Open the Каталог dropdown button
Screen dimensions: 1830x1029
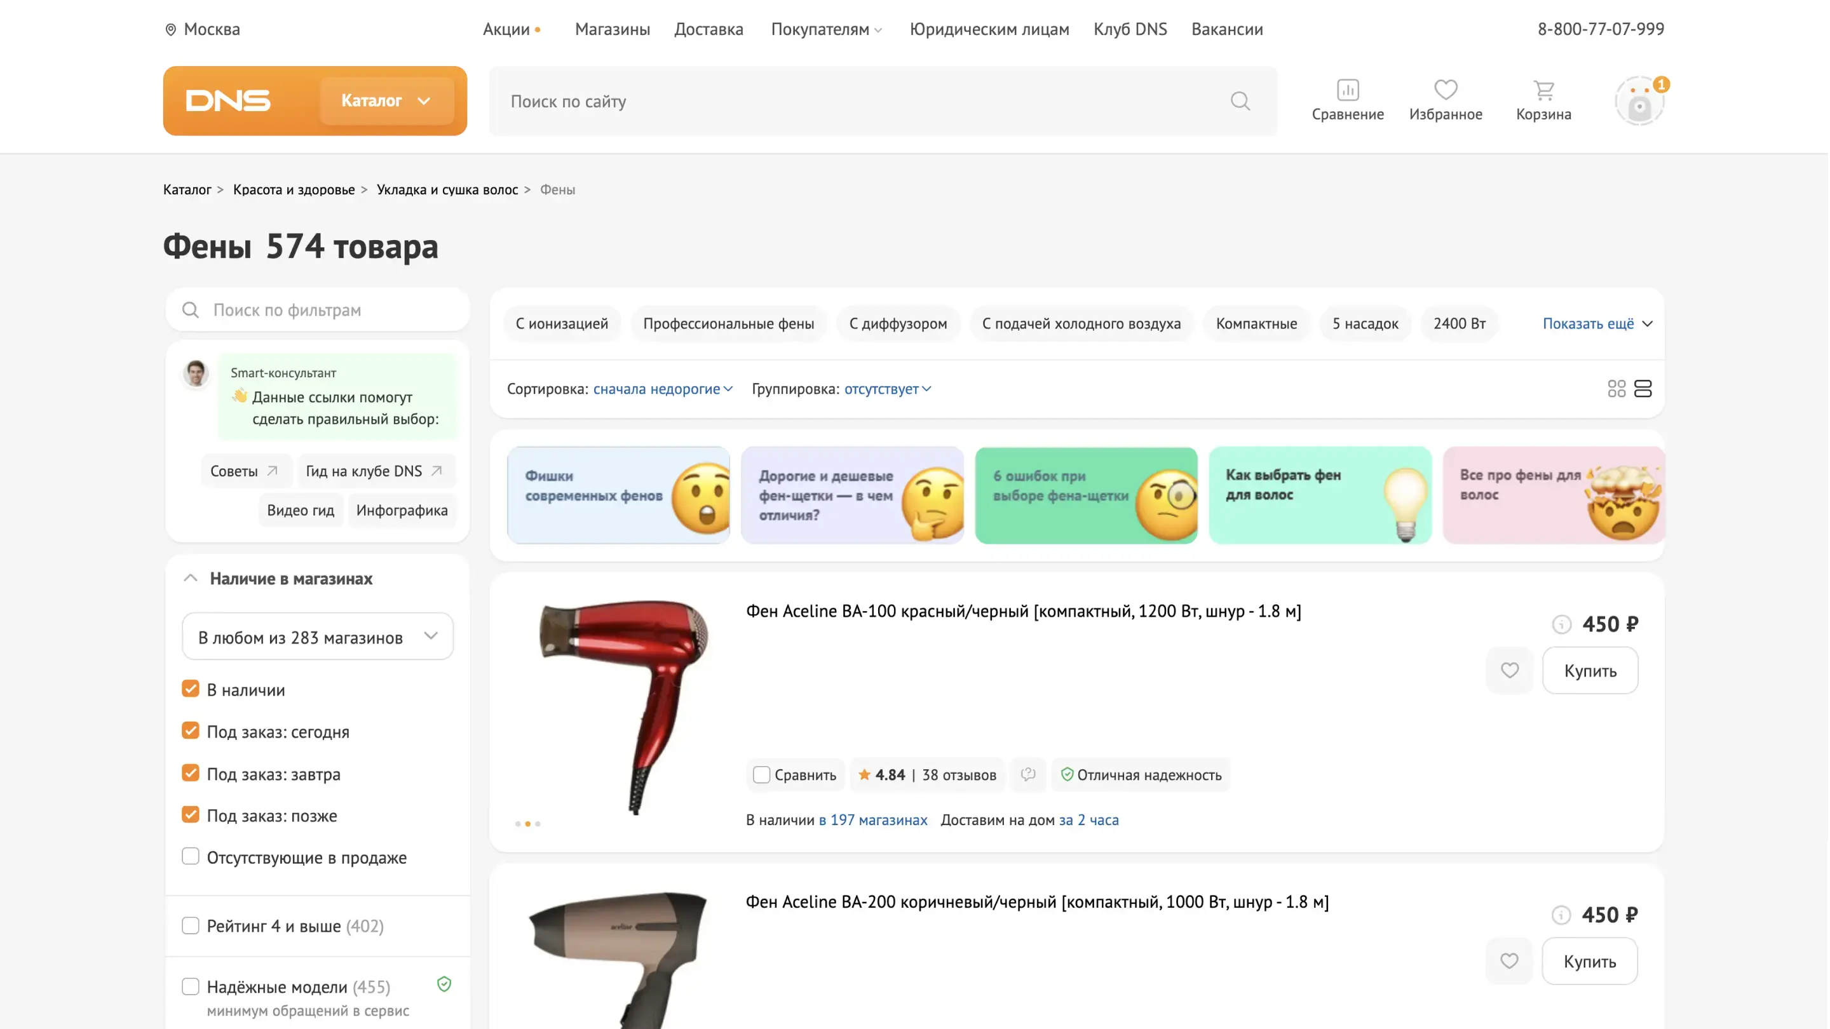click(386, 101)
